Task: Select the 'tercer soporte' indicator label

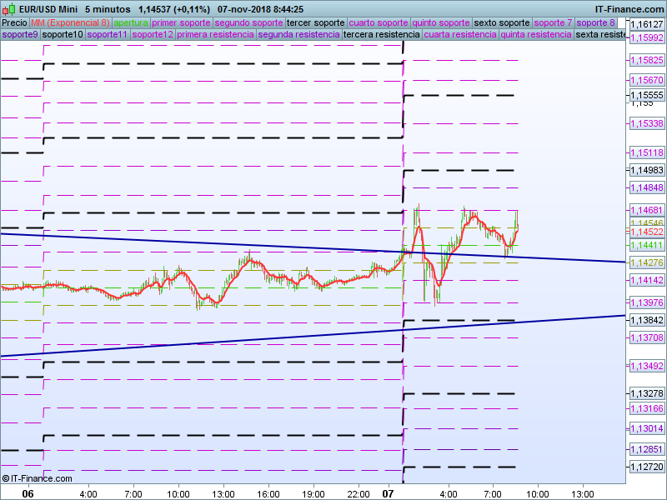Action: pyautogui.click(x=315, y=22)
